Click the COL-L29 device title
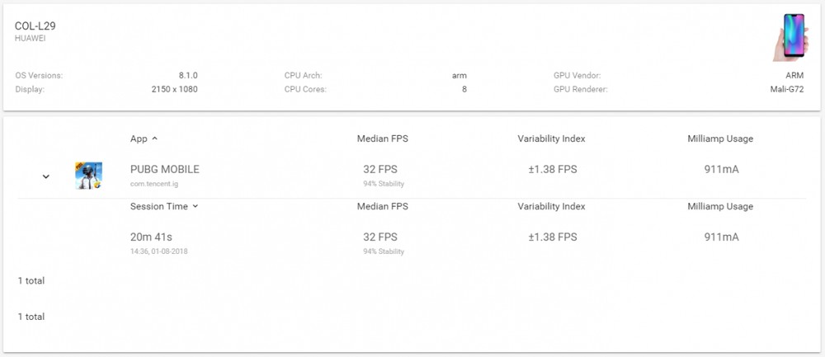The image size is (825, 357). pyautogui.click(x=35, y=26)
